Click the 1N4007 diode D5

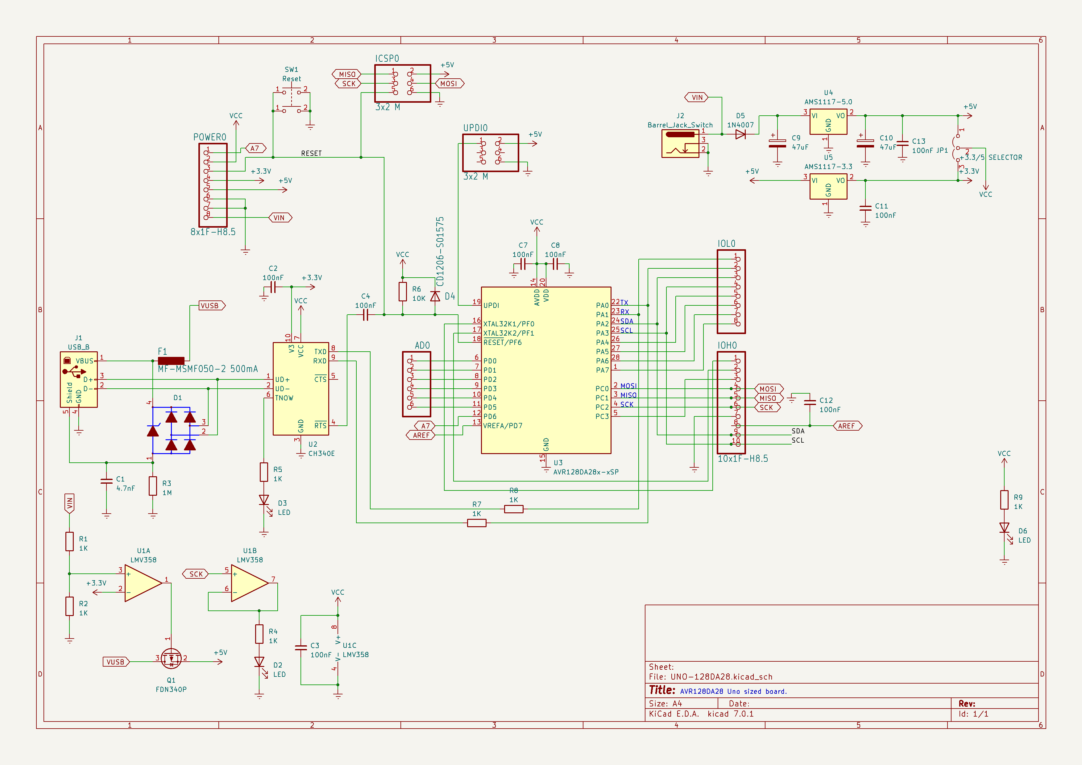click(741, 135)
